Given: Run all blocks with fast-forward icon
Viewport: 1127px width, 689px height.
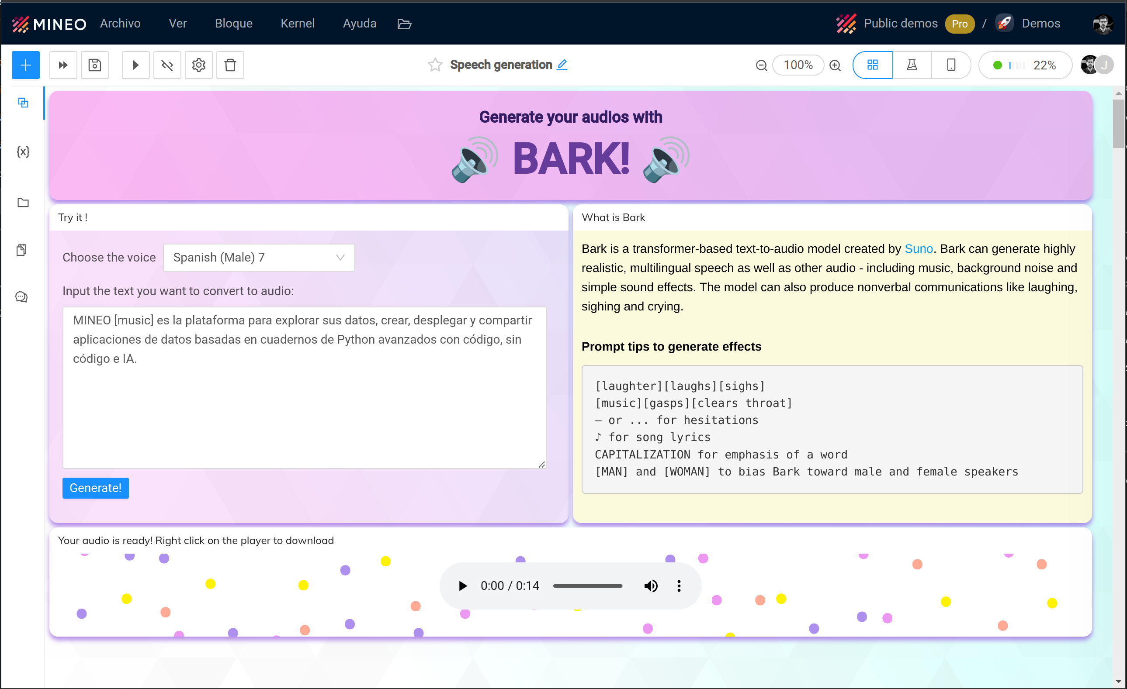Looking at the screenshot, I should tap(63, 65).
